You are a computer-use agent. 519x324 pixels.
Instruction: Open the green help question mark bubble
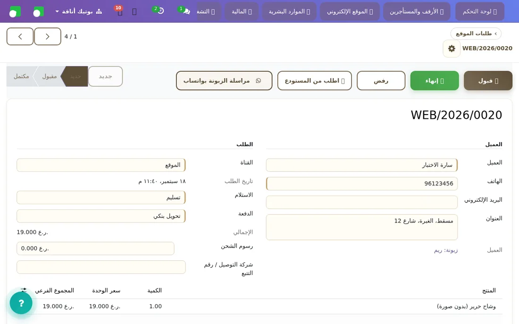tap(21, 303)
